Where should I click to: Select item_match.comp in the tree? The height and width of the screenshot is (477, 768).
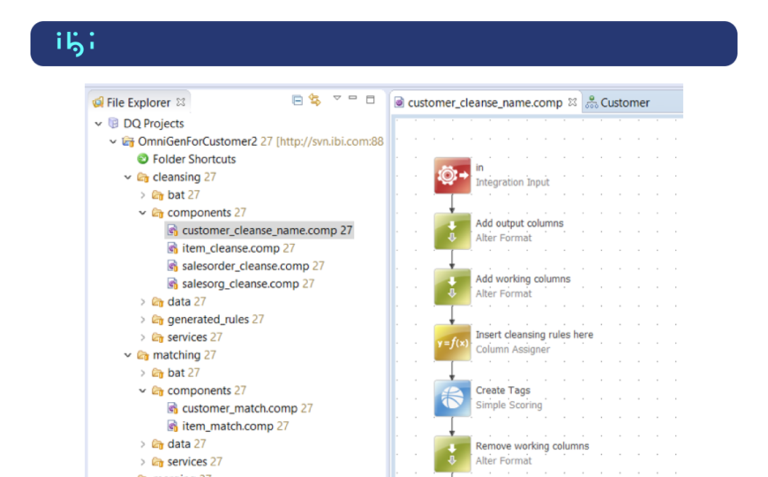point(229,426)
